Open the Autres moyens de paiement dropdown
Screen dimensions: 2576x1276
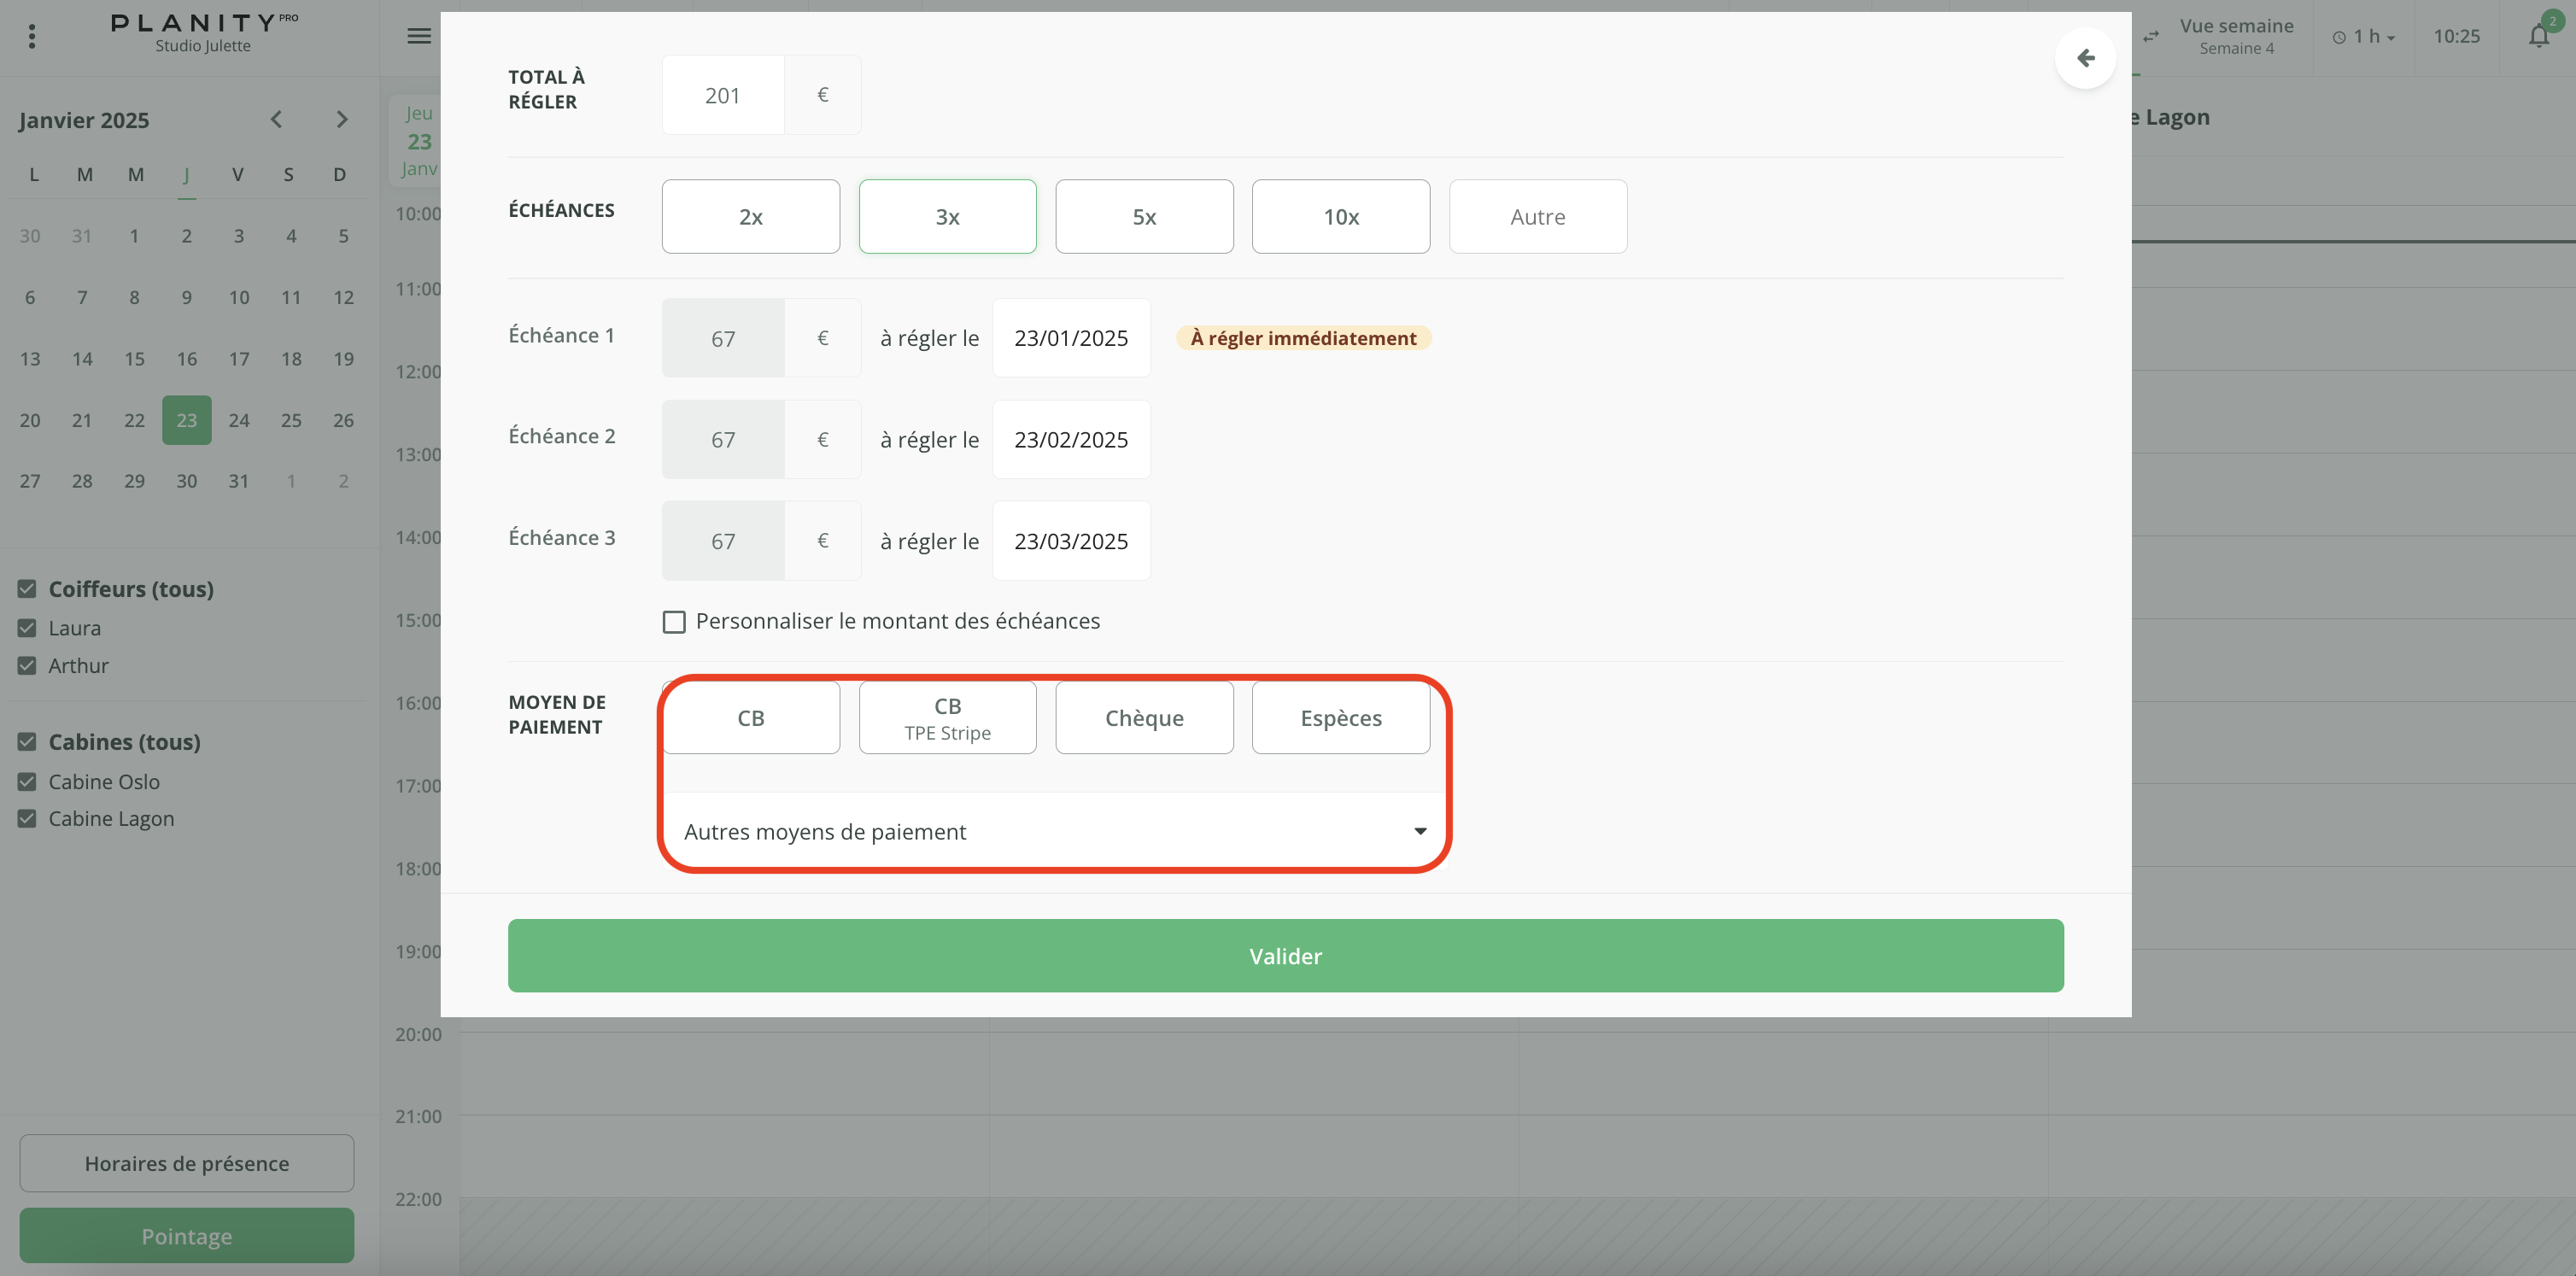coord(1054,831)
